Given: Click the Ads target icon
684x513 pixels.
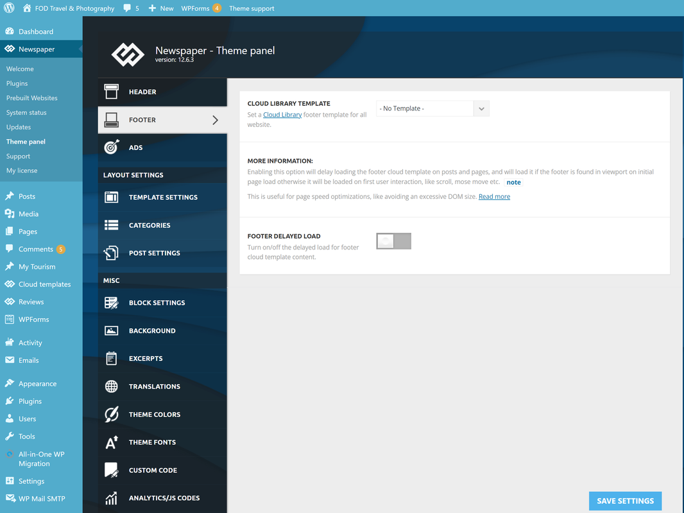Looking at the screenshot, I should coord(112,147).
